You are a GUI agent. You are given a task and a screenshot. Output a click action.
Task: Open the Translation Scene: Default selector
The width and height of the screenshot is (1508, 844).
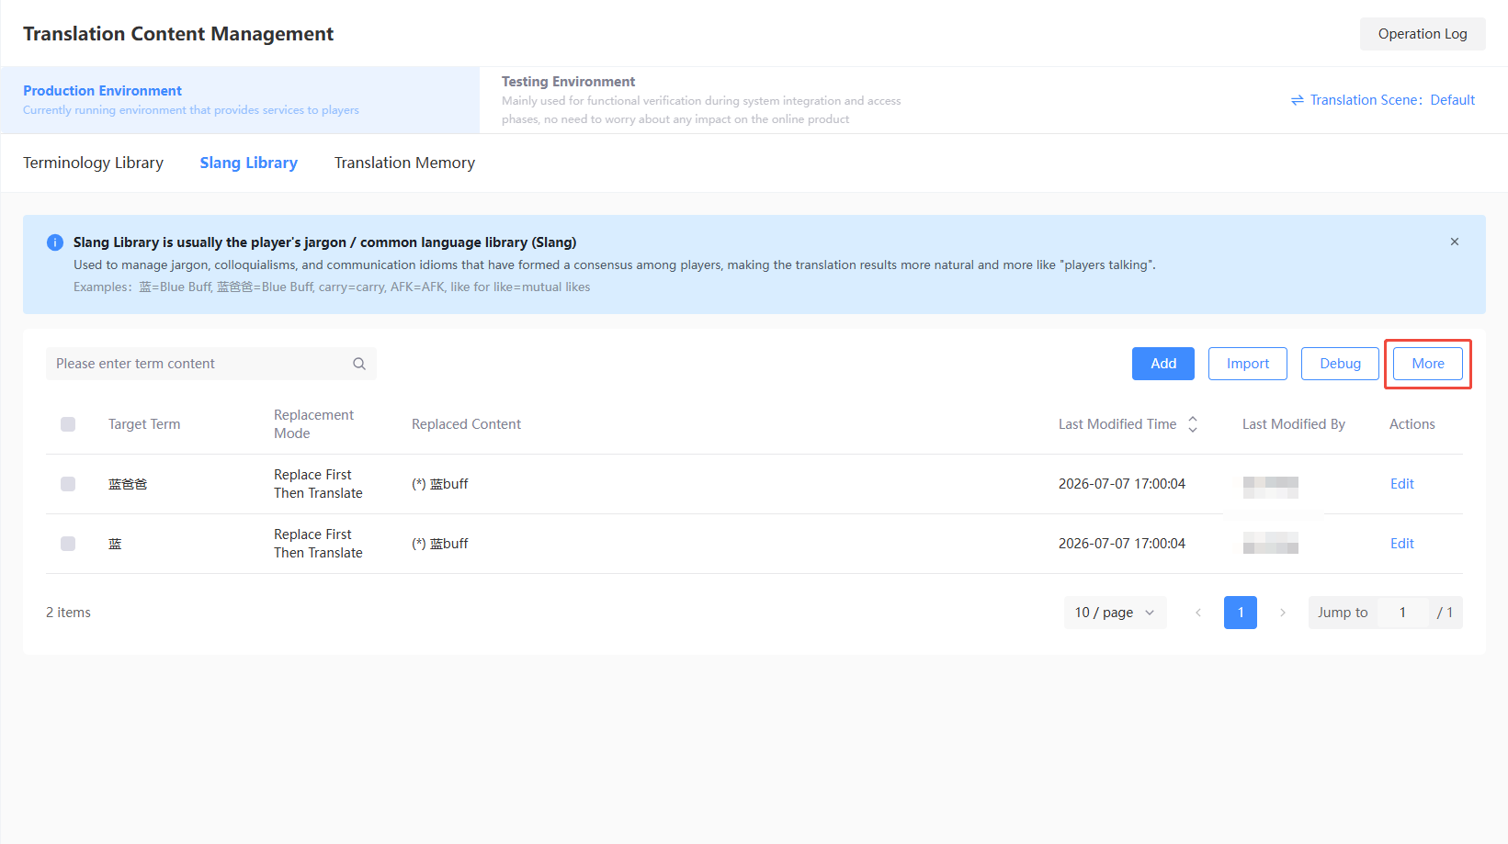click(x=1383, y=100)
